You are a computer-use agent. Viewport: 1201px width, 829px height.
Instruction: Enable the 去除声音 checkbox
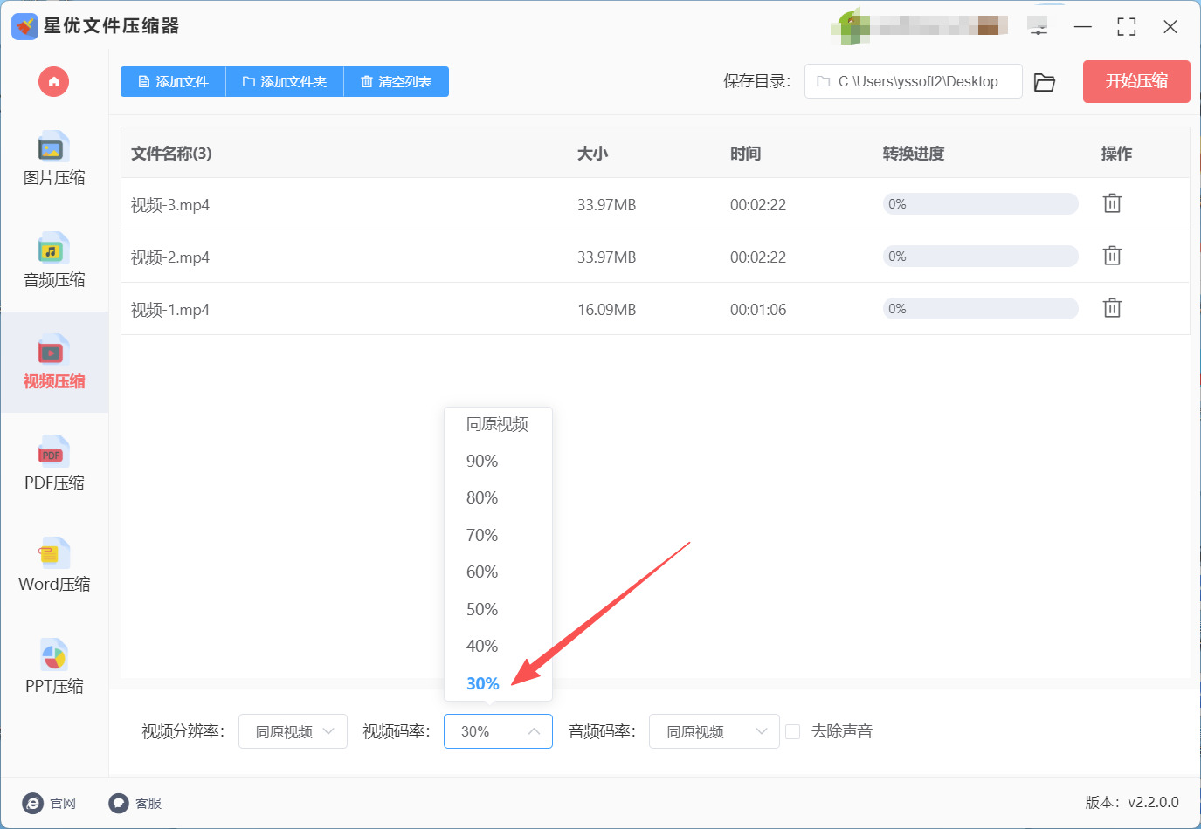tap(793, 732)
